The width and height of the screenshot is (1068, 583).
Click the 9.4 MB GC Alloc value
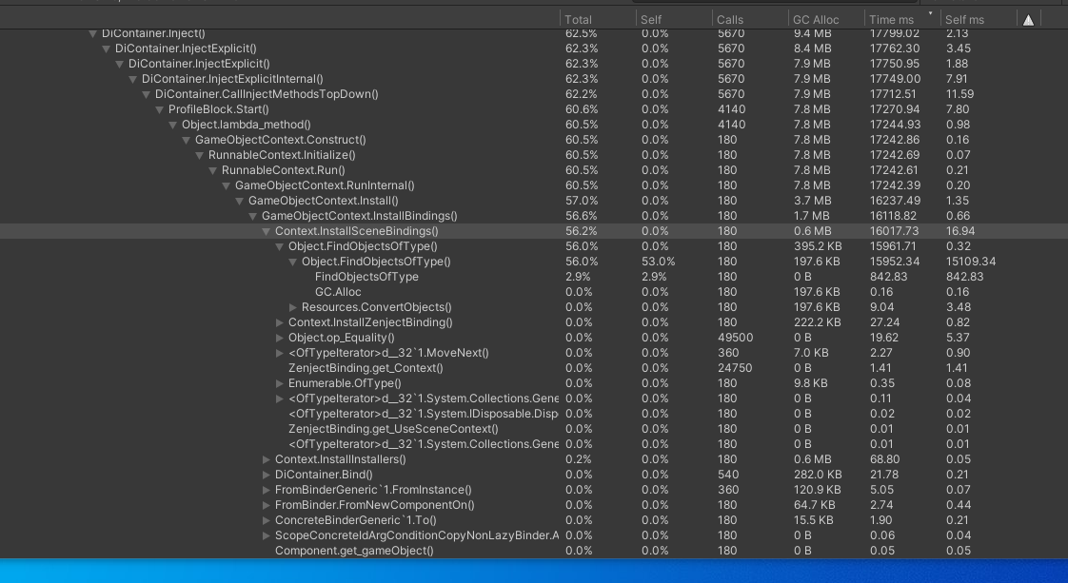(x=813, y=33)
